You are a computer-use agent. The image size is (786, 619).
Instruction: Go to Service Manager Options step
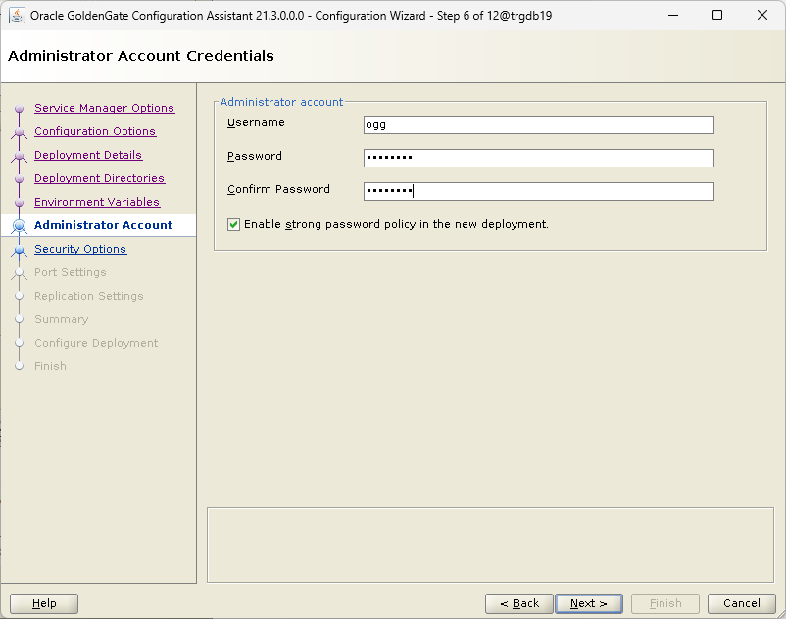pyautogui.click(x=104, y=108)
